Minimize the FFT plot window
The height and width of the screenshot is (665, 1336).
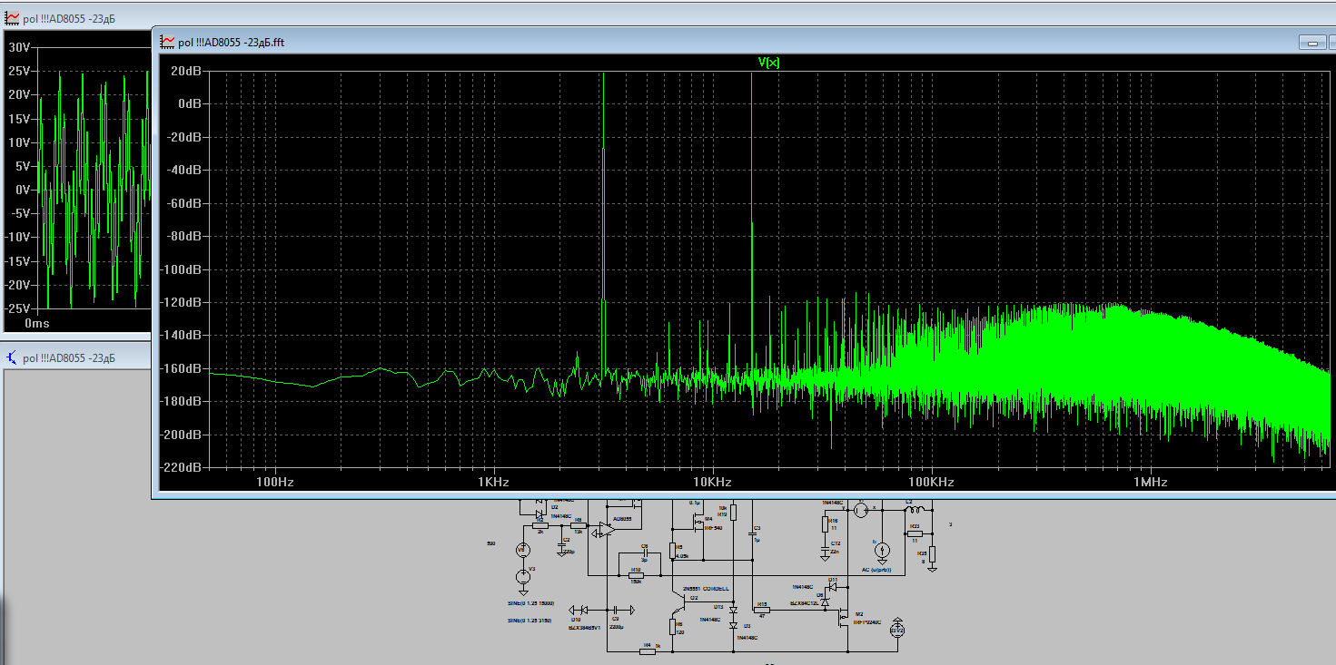tap(1311, 43)
